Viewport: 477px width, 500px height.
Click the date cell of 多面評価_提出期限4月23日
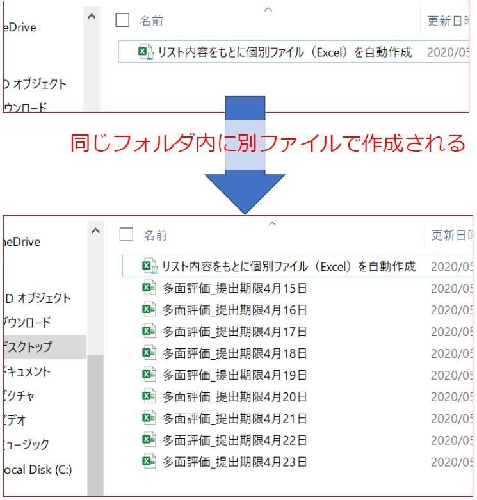click(451, 462)
